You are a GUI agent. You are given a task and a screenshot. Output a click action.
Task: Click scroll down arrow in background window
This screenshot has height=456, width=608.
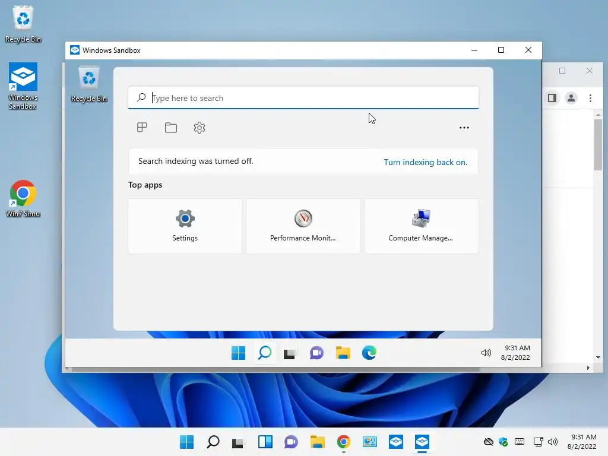tap(598, 357)
